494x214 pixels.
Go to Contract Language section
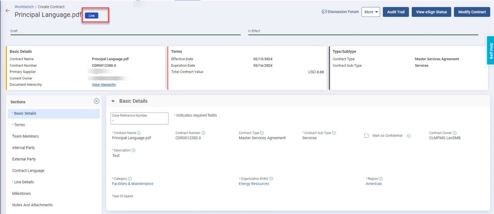pos(28,171)
